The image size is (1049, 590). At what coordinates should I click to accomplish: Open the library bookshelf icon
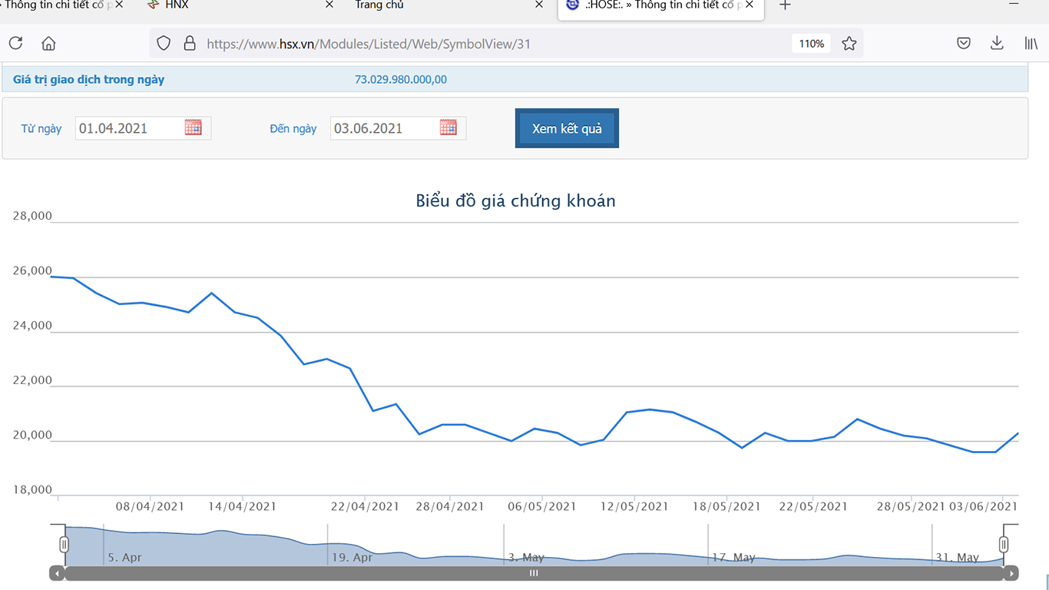tap(1031, 44)
